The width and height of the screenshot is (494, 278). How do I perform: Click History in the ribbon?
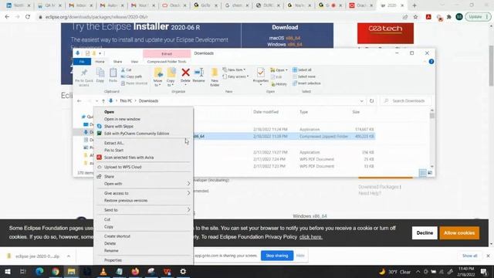279,84
